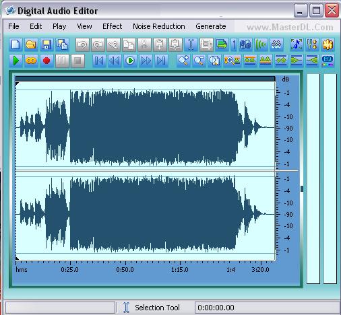Open the chorus effect people icon
Image resolution: width=341 pixels, height=315 pixels.
pyautogui.click(x=276, y=44)
